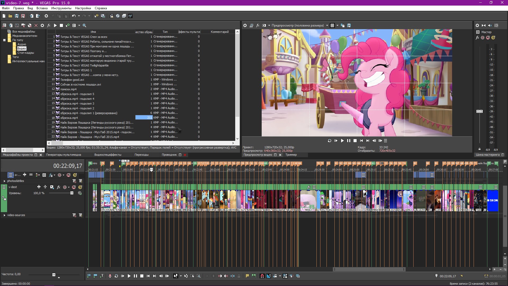Viewport: 508px width, 286px height.
Task: Insert a marker with the yellow flag icon
Action: tap(247, 276)
